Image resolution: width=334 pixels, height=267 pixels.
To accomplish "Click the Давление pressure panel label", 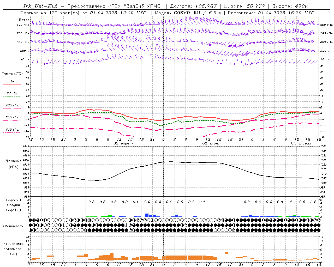I will 14,161.
